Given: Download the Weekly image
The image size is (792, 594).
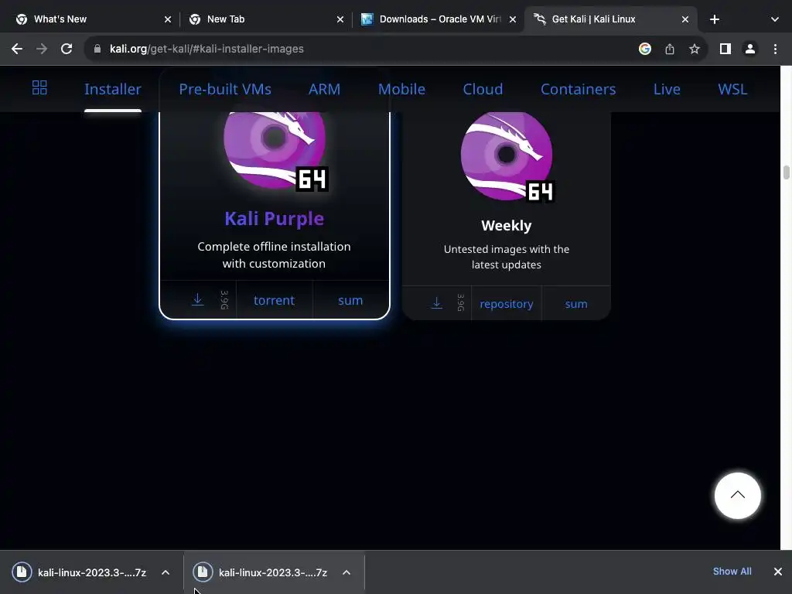Looking at the screenshot, I should [x=437, y=303].
